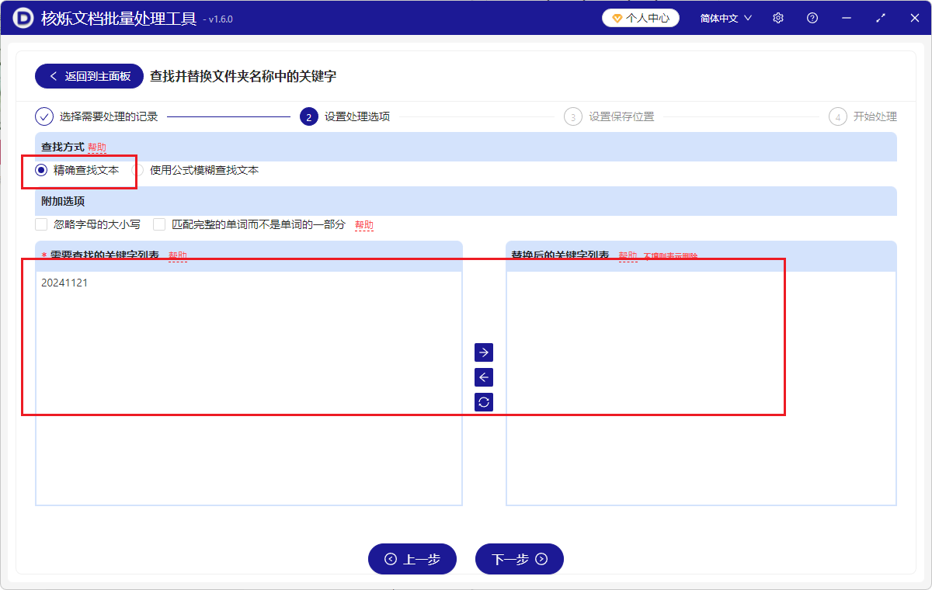Screen dimensions: 932x590
Task: Click the right arrow transfer icon
Action: 483,352
